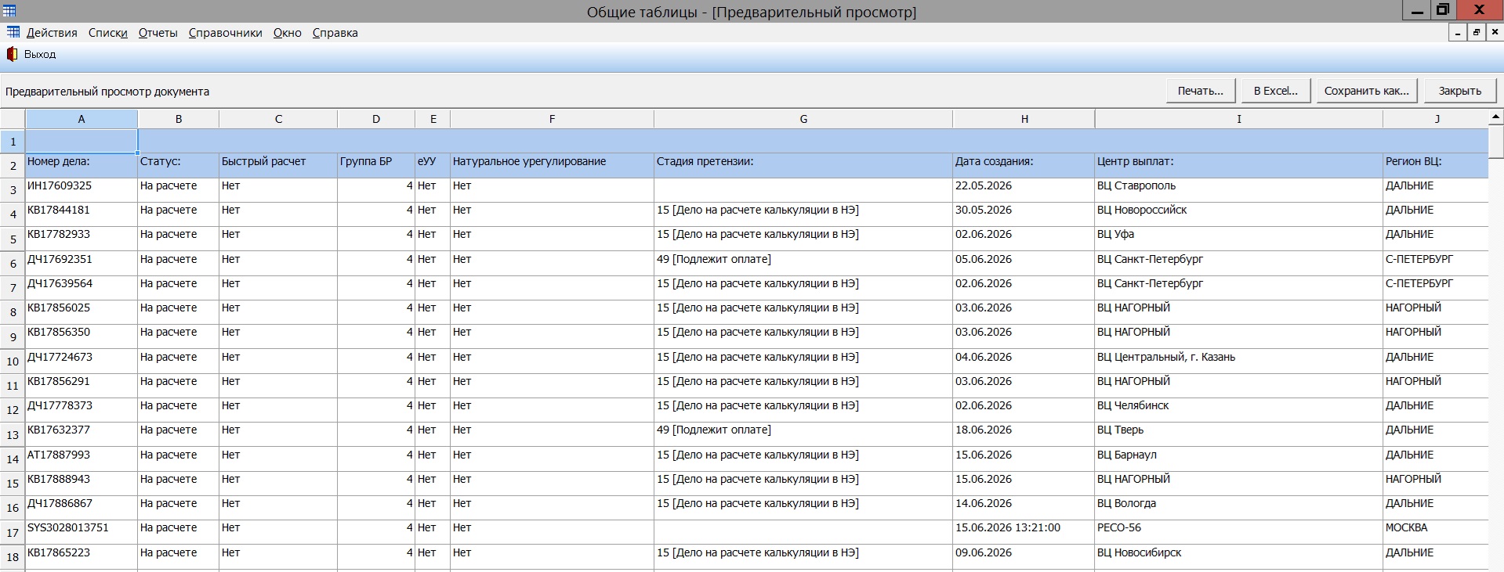Screen dimensions: 1504x572
Task: Select row 10 header
Action: (x=13, y=362)
